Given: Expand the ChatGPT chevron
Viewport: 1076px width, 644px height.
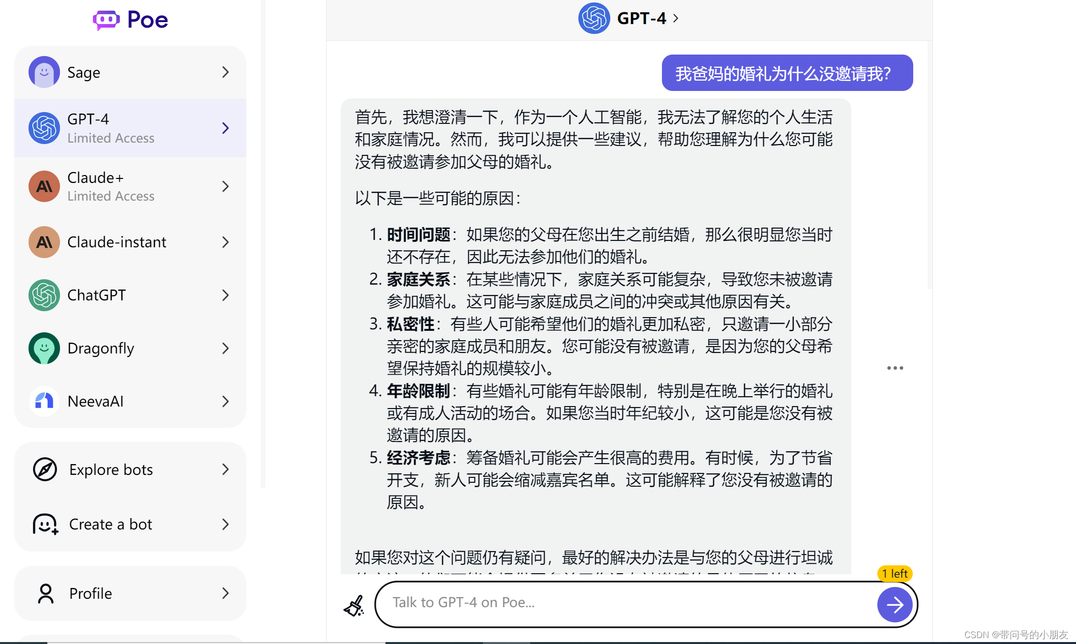Looking at the screenshot, I should point(226,295).
